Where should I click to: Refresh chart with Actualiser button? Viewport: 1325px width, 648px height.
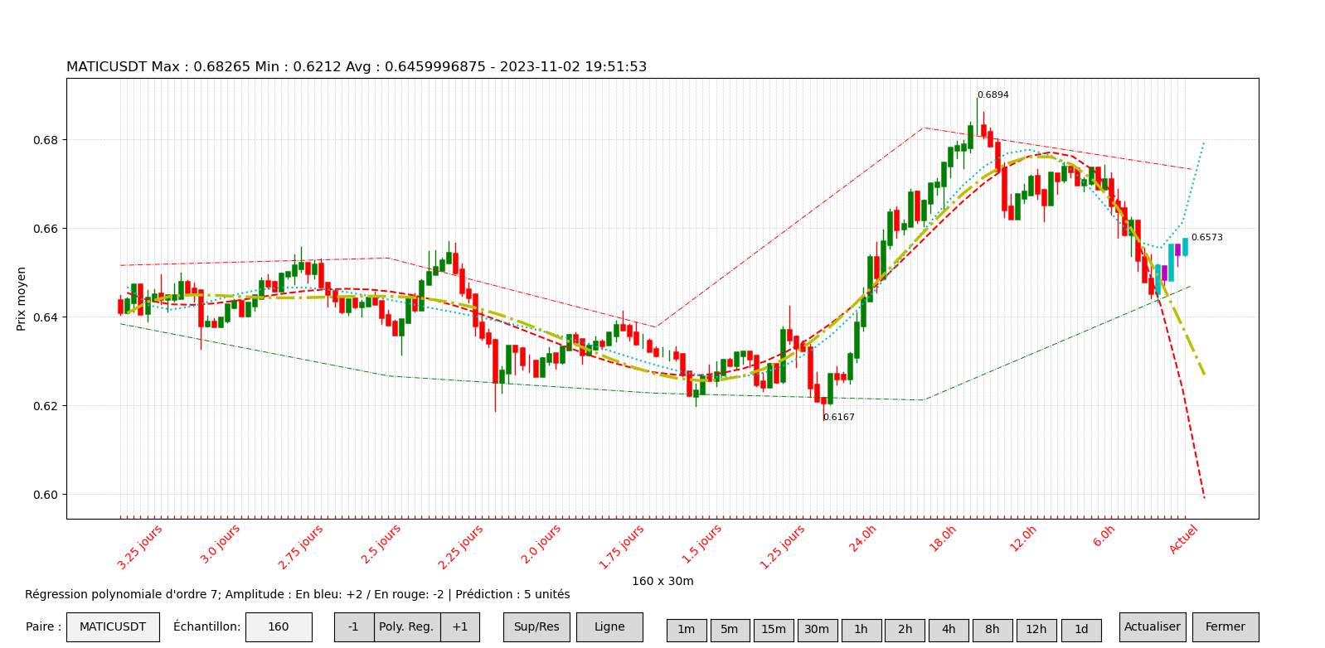tap(1153, 627)
